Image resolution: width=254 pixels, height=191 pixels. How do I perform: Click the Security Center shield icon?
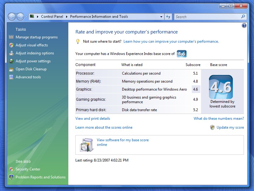(x=11, y=169)
